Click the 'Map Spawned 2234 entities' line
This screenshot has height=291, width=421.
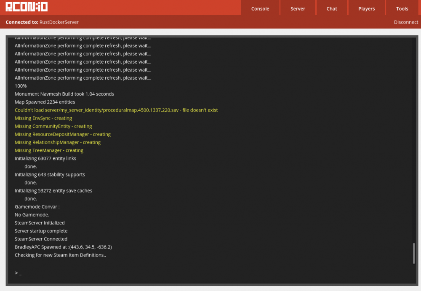[x=45, y=102]
